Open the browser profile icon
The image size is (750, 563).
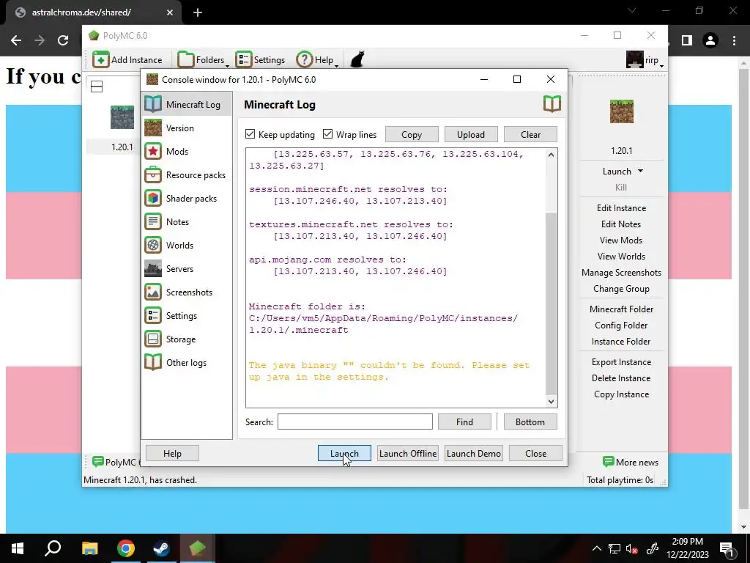coord(710,40)
